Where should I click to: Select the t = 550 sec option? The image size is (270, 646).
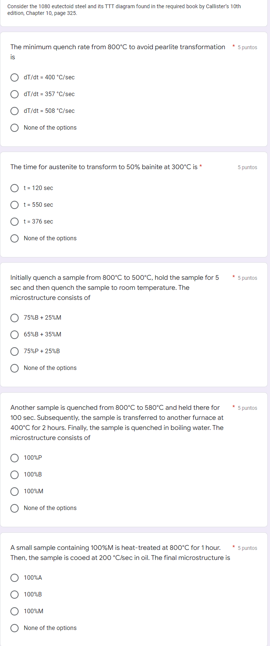tap(15, 205)
